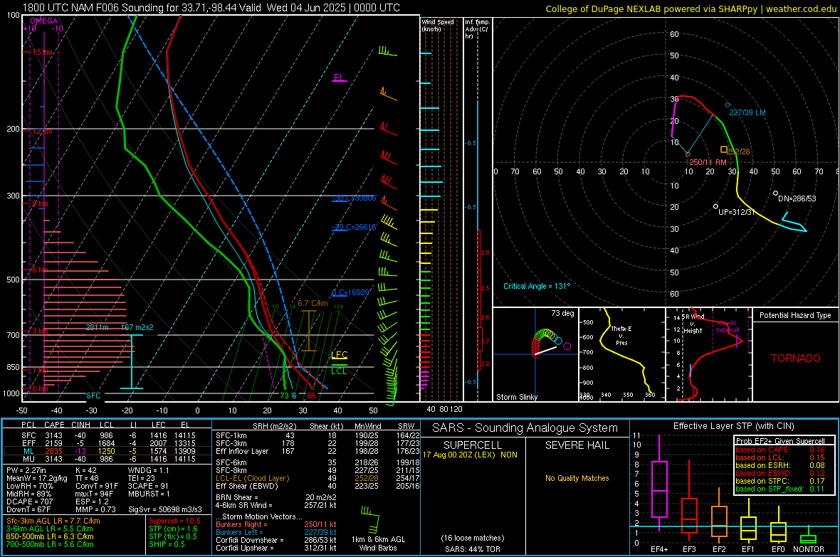Click the Eff Inflow Layer row
Viewport: 840px width, 557px height.
pos(317,451)
